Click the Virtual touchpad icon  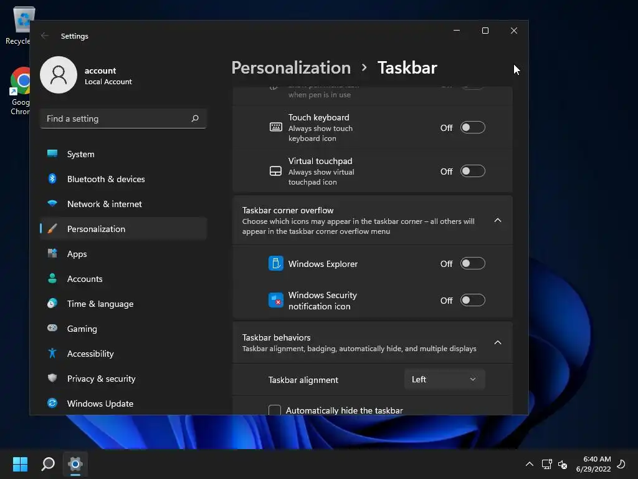[x=276, y=171]
